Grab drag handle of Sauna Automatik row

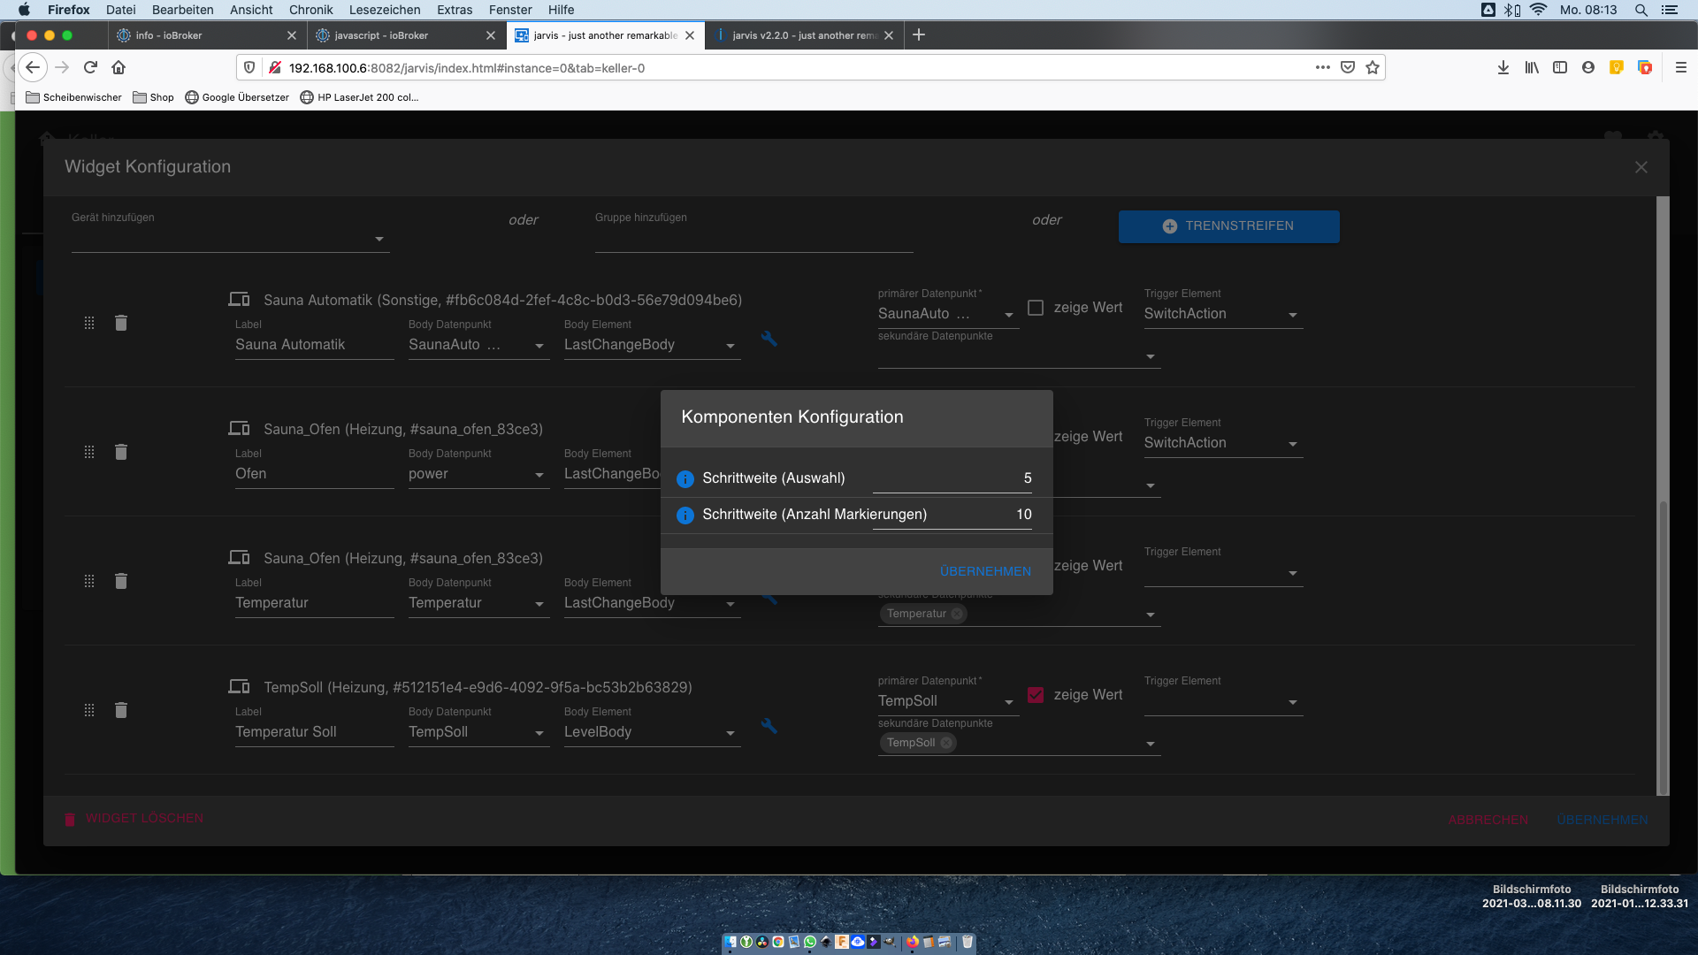[89, 323]
